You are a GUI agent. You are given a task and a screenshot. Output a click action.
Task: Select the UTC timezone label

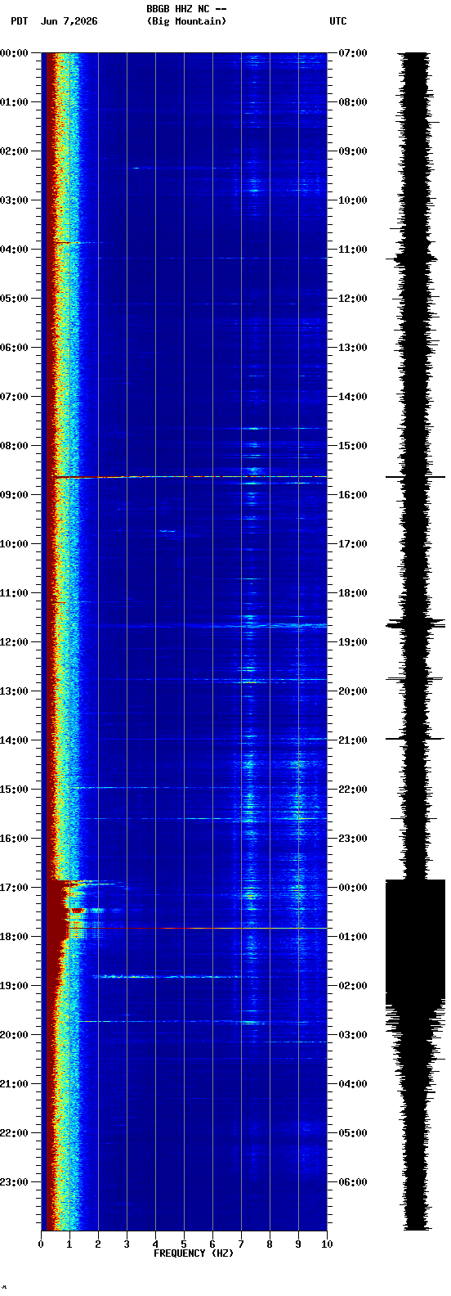[338, 21]
